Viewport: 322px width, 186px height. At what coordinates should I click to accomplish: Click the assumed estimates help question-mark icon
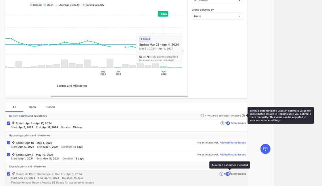coord(243,116)
